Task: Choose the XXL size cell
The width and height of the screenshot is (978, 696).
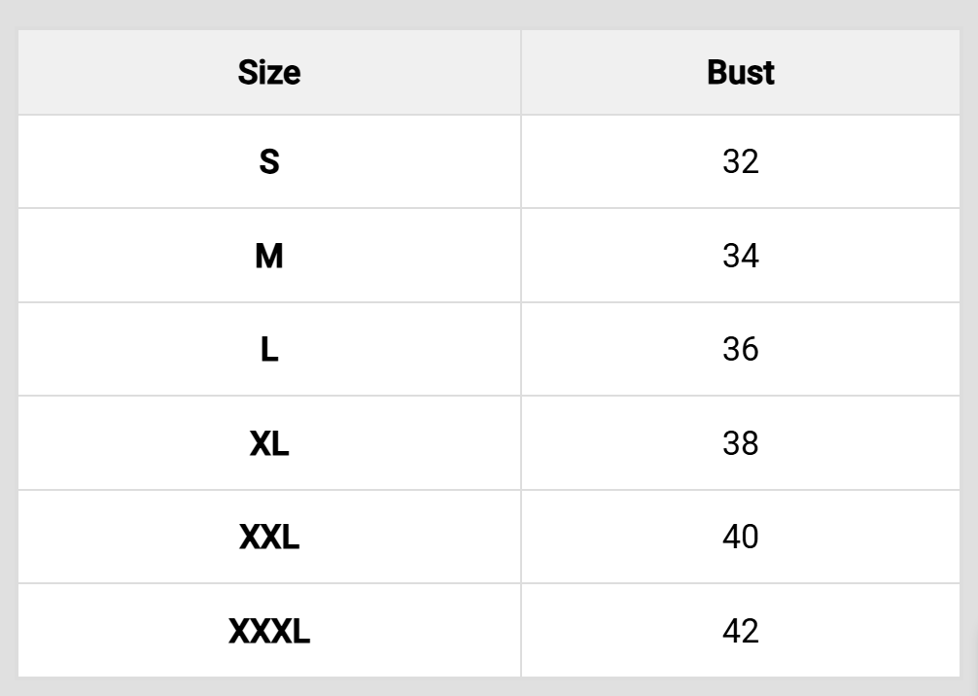Action: pyautogui.click(x=269, y=538)
